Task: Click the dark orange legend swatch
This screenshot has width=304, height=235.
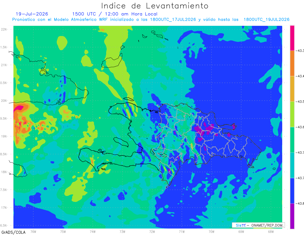Action: point(292,63)
